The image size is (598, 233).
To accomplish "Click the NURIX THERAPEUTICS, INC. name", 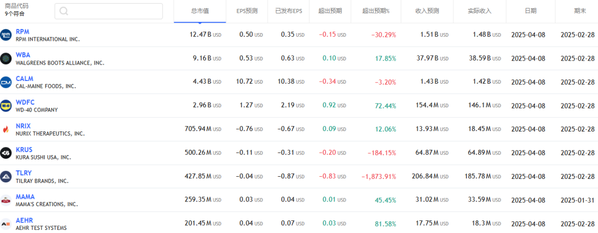I will click(50, 134).
